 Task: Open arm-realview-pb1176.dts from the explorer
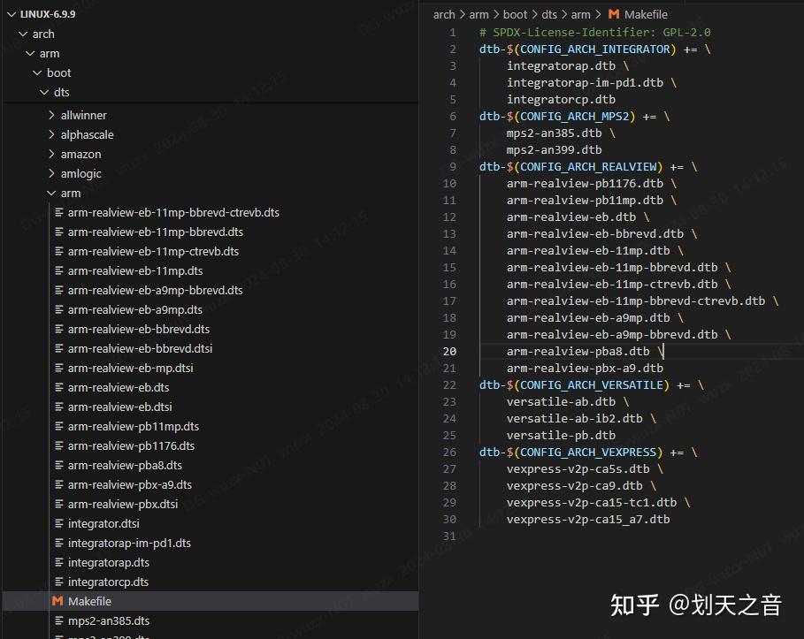tap(133, 445)
